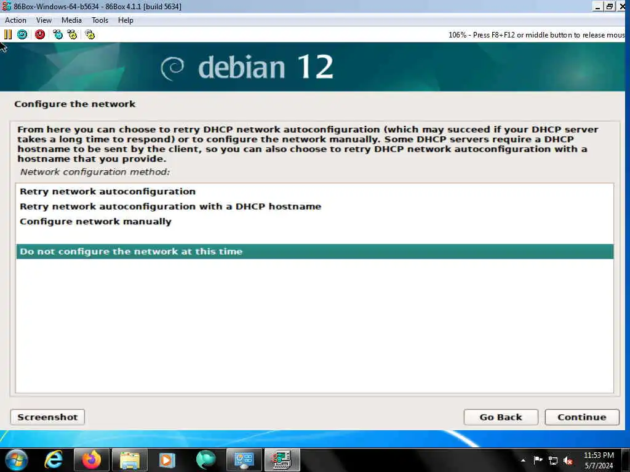The height and width of the screenshot is (472, 630).
Task: Open the clock showing 11:53 PM
Action: tap(599, 460)
